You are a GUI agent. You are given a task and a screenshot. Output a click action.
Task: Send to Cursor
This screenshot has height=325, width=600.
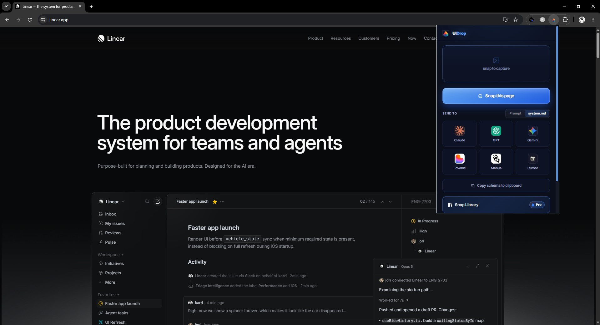[x=532, y=162]
